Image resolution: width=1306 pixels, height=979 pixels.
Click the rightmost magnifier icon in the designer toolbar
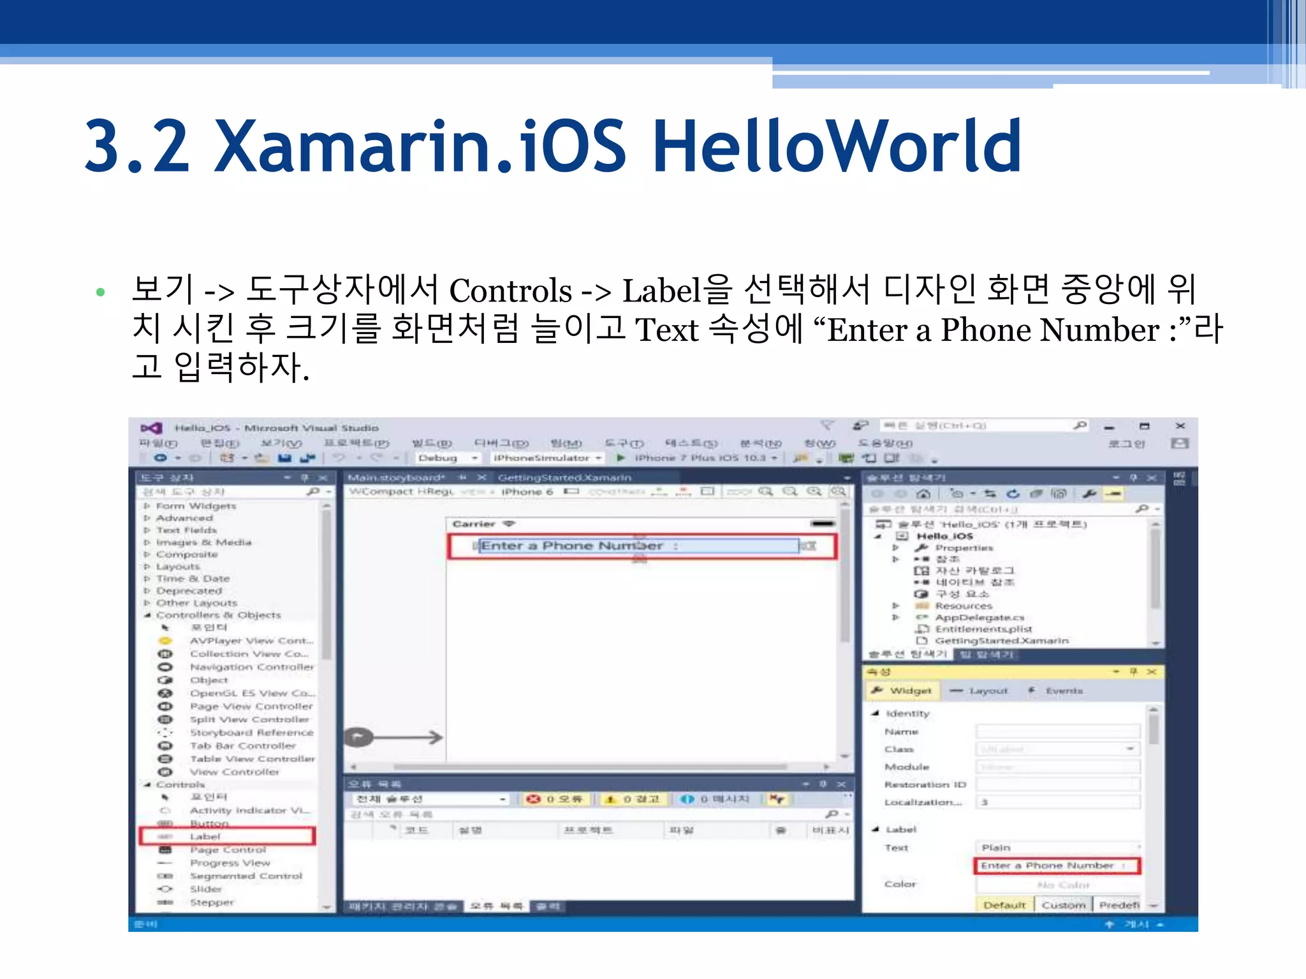pyautogui.click(x=838, y=491)
